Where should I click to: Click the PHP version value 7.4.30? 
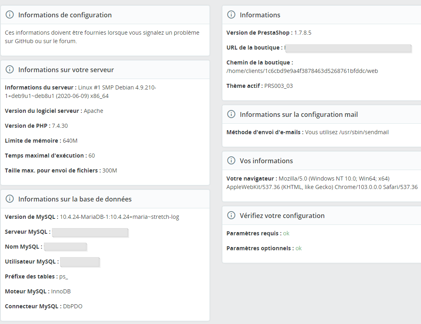click(60, 126)
